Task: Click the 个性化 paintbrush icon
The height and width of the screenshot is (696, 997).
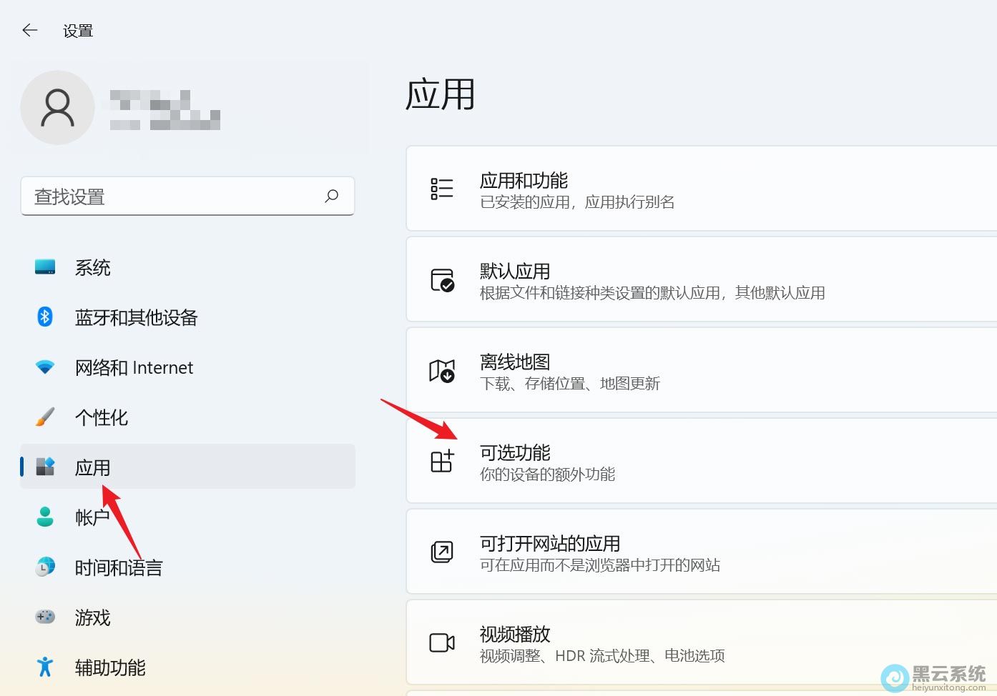Action: tap(45, 417)
